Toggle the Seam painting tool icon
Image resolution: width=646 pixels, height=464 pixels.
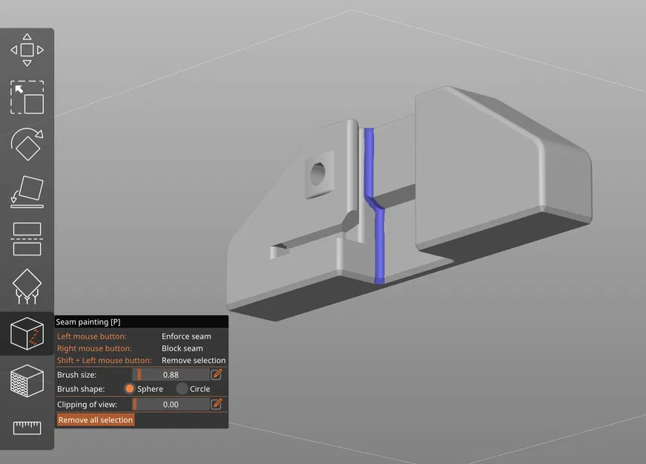pyautogui.click(x=27, y=333)
